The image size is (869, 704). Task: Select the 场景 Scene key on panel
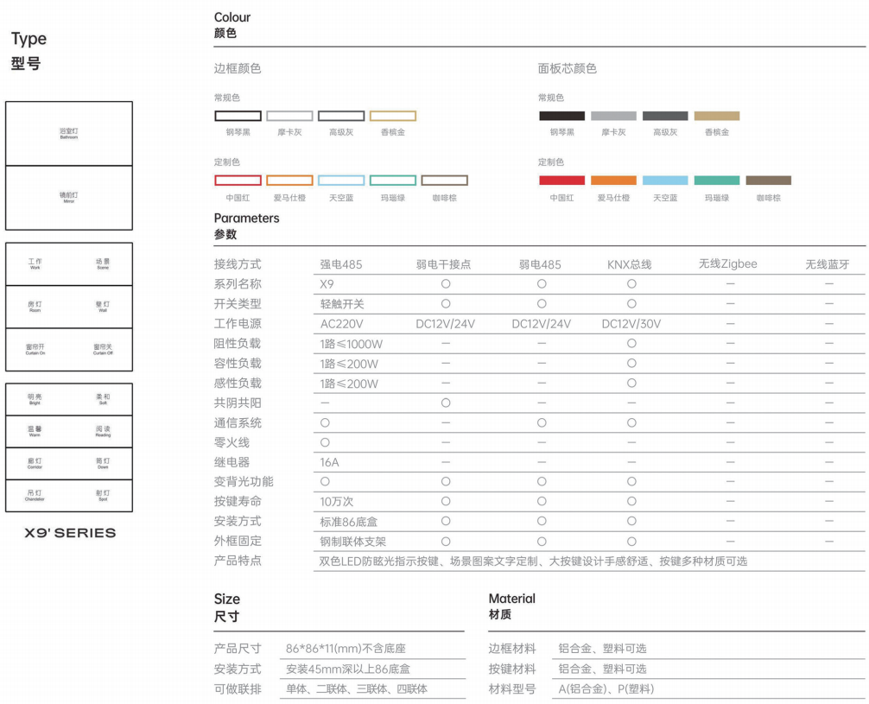(103, 263)
